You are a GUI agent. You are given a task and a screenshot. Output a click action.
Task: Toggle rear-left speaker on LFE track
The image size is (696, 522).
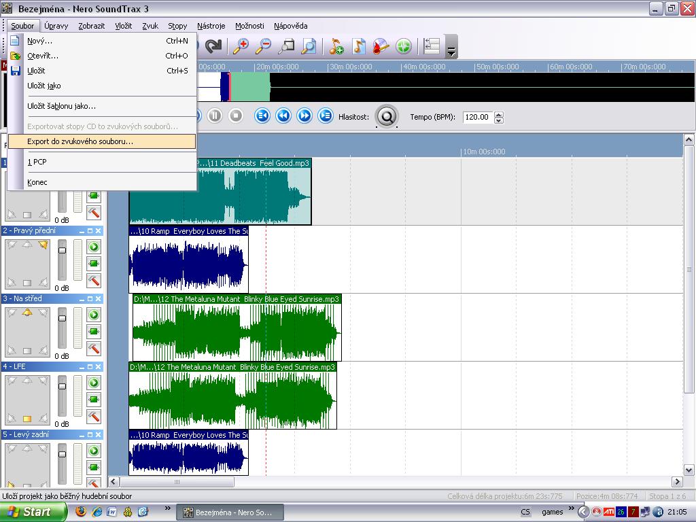pyautogui.click(x=12, y=418)
